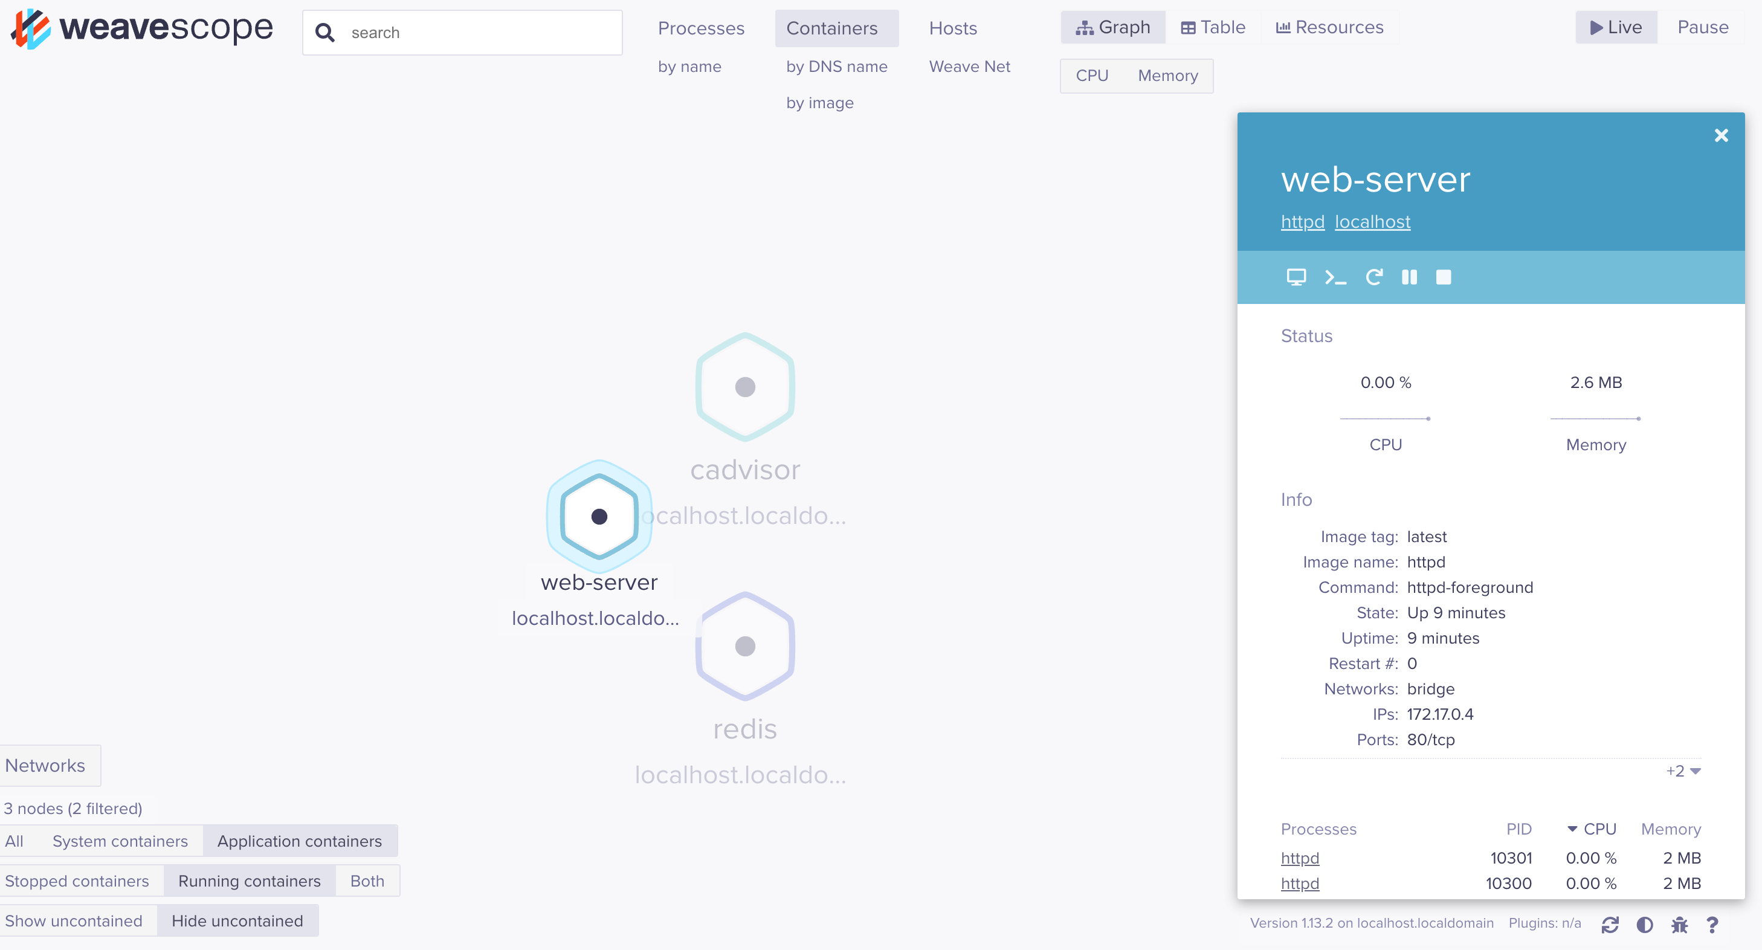Screen dimensions: 1762x950
Task: Show Running containers only
Action: [249, 881]
